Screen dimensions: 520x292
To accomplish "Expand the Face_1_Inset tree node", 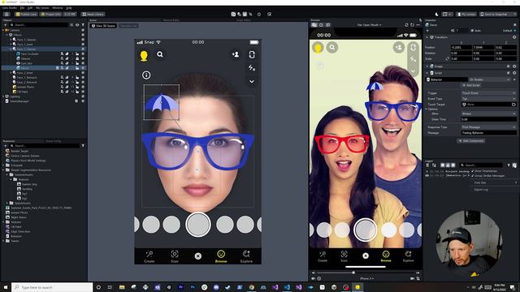I will click(x=11, y=44).
